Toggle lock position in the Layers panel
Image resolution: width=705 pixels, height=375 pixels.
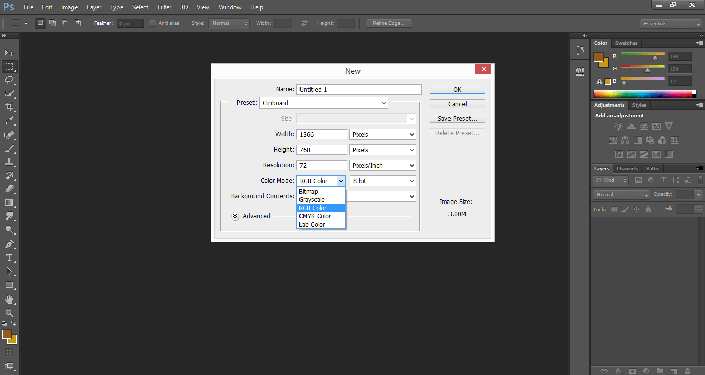636,209
